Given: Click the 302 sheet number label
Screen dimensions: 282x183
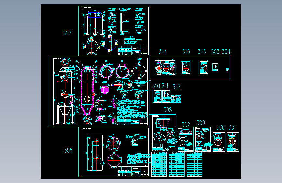Looking at the screenshot, I should click(x=186, y=124).
